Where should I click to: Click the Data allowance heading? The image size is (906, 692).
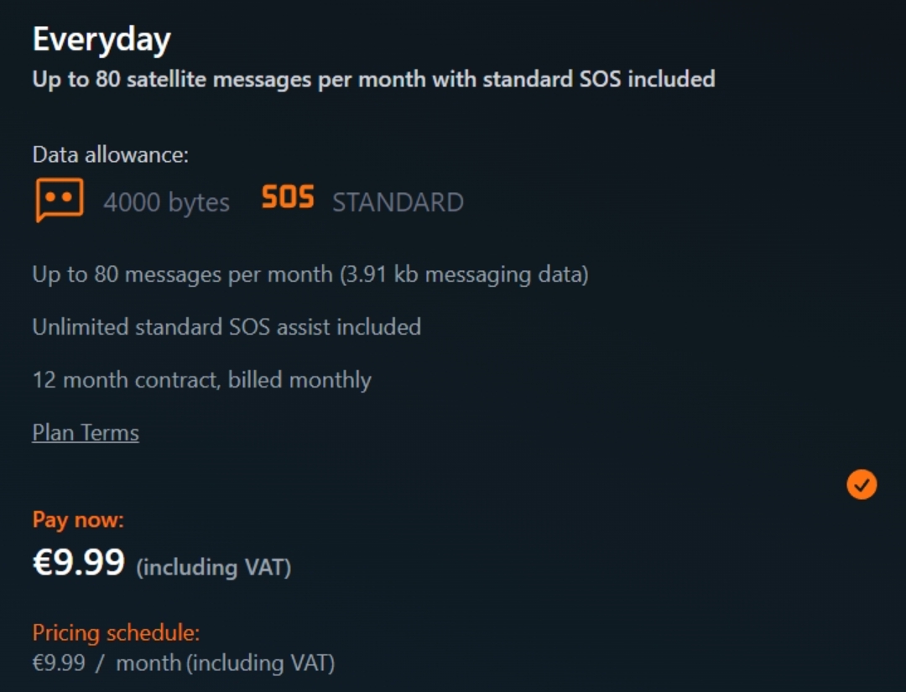pyautogui.click(x=111, y=154)
